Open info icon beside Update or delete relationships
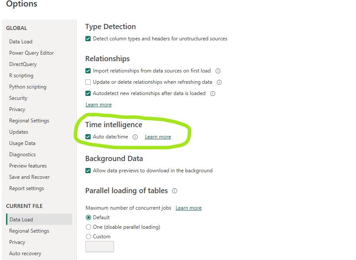Viewport: 356px width, 260px height. (x=219, y=82)
